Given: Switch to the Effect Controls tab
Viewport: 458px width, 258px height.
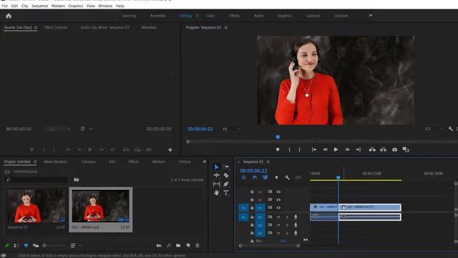Looking at the screenshot, I should tap(56, 27).
